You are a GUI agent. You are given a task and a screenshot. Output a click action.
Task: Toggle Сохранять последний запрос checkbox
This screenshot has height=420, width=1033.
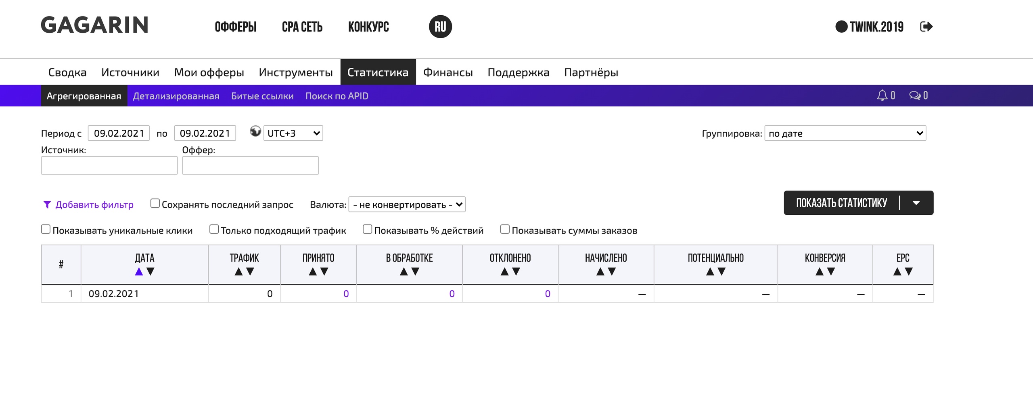coord(155,203)
